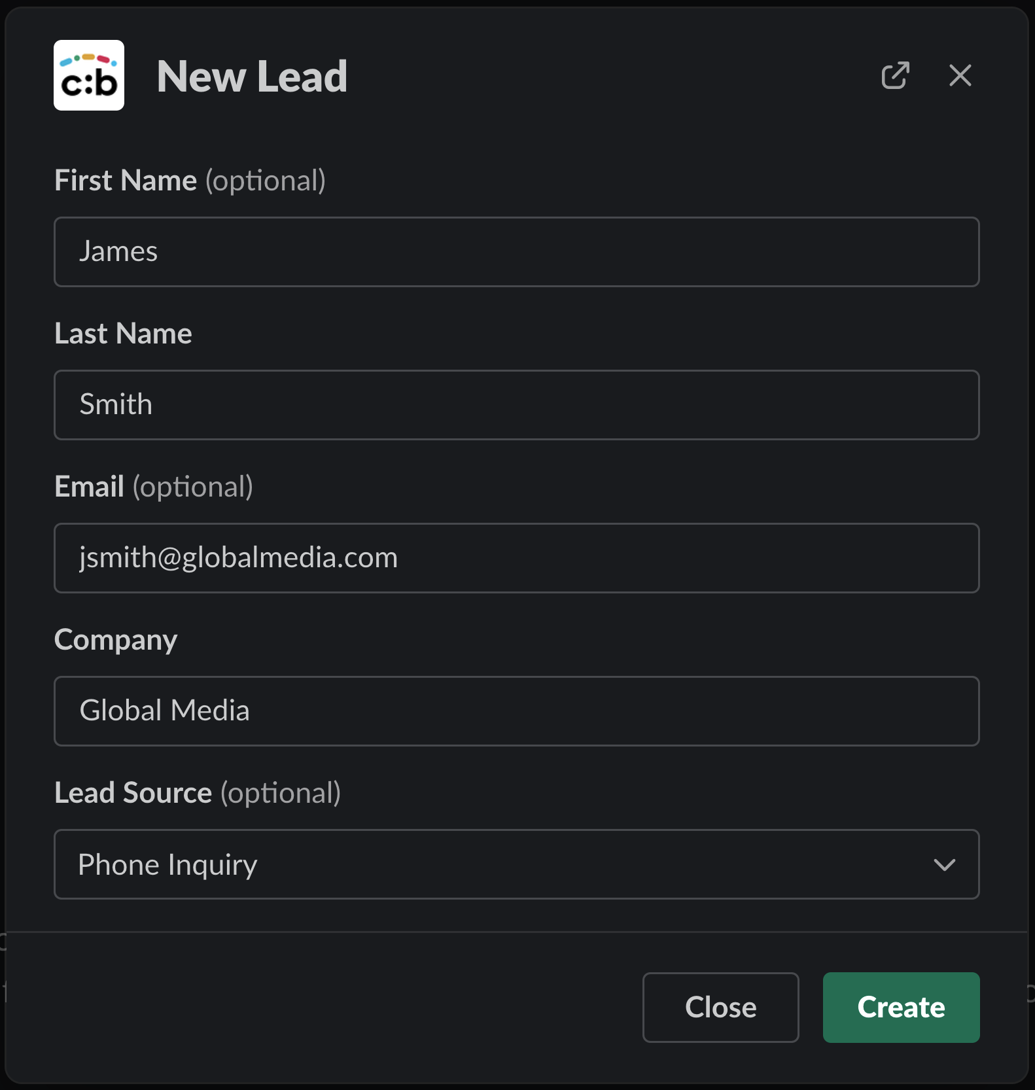Click into the Last Name field containing Smith
This screenshot has width=1035, height=1090.
(516, 405)
